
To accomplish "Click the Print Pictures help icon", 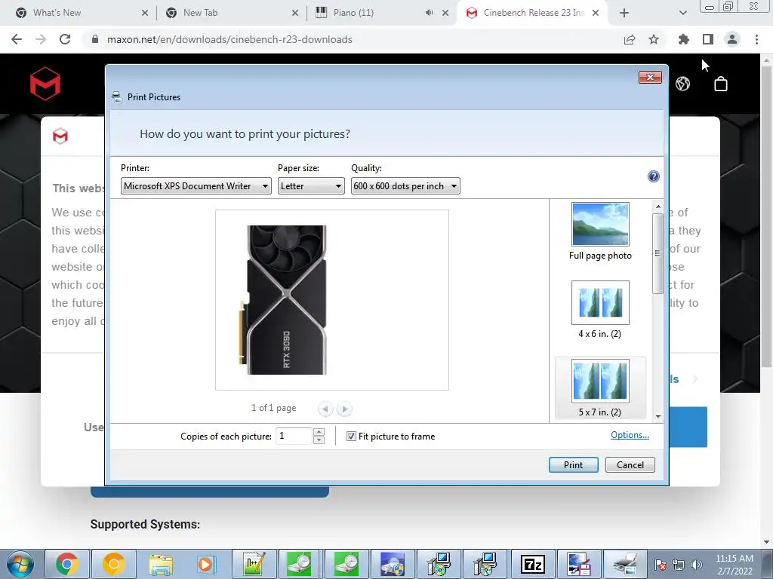I will [653, 176].
